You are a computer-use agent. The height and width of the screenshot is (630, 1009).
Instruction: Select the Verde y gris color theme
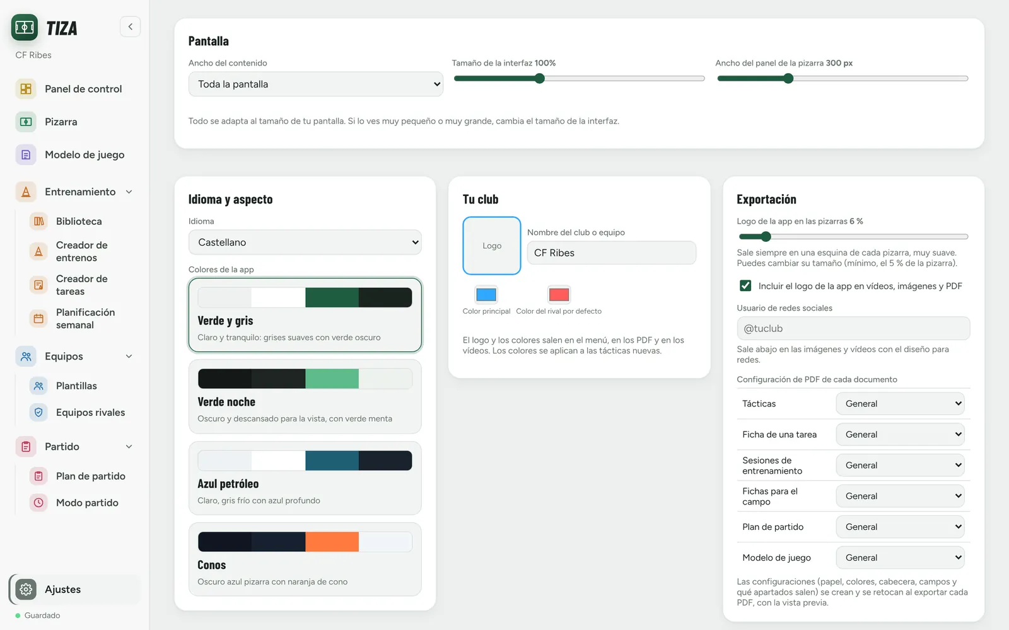[305, 315]
